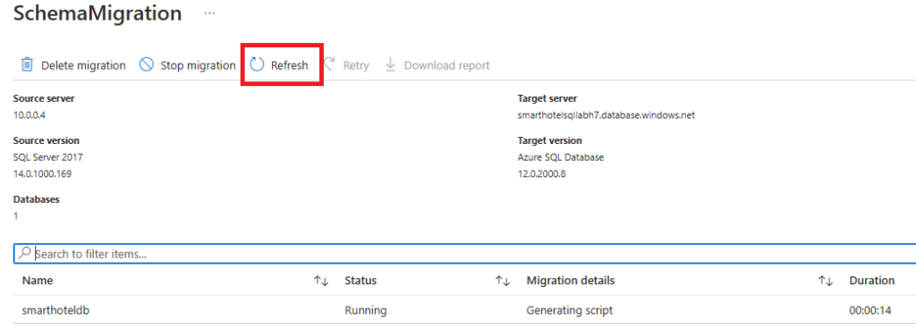Viewport: 916px width, 330px height.
Task: Click the Generating script details cell
Action: pos(570,310)
